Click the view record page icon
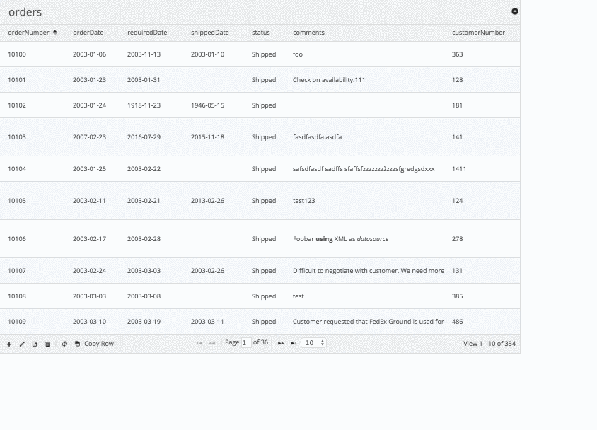Image resolution: width=597 pixels, height=430 pixels. coord(35,344)
